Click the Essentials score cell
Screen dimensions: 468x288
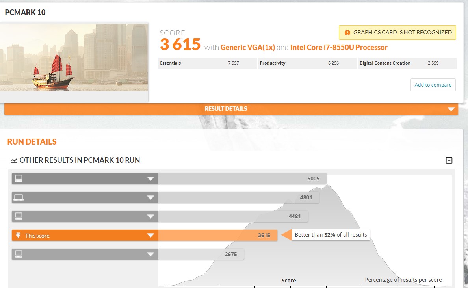(x=208, y=63)
